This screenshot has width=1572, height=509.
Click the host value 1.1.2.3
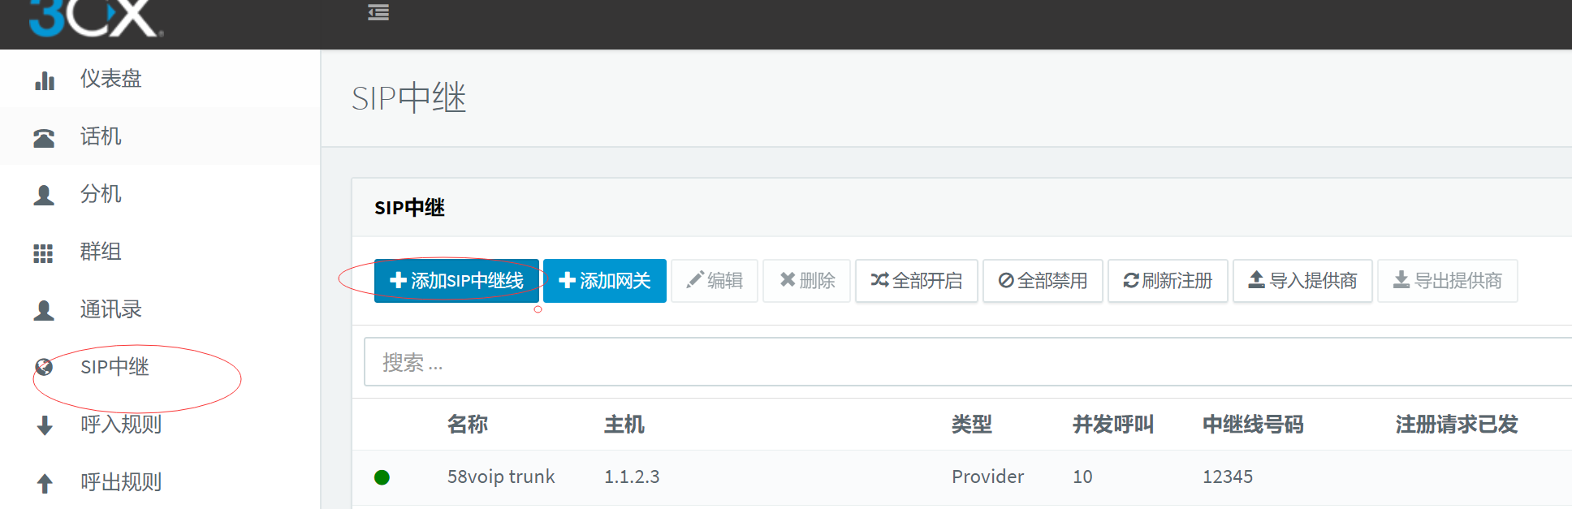(632, 477)
